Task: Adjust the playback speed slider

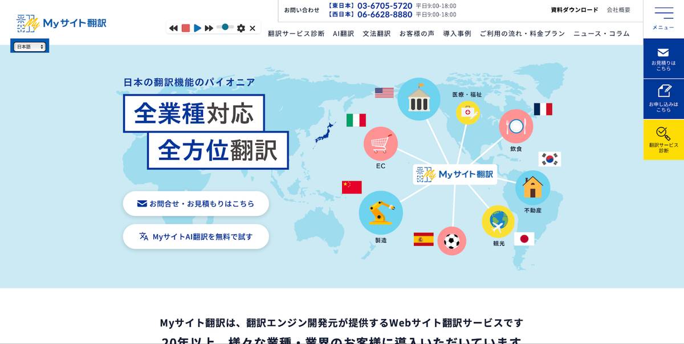Action: point(225,27)
